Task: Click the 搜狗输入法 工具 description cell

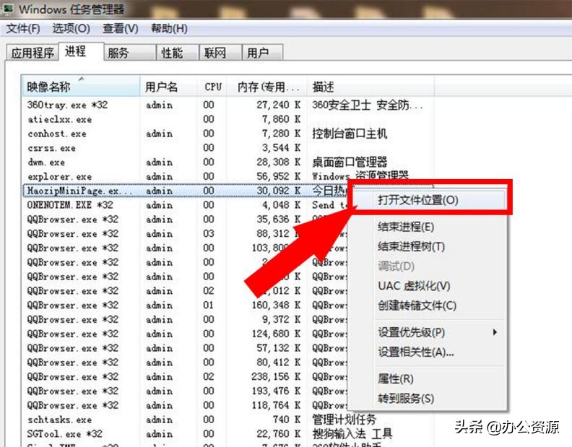Action: pos(352,434)
